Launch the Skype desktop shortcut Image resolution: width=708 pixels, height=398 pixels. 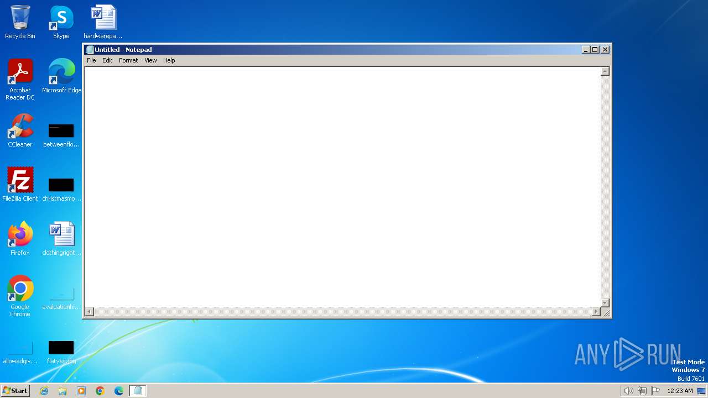coord(61,22)
